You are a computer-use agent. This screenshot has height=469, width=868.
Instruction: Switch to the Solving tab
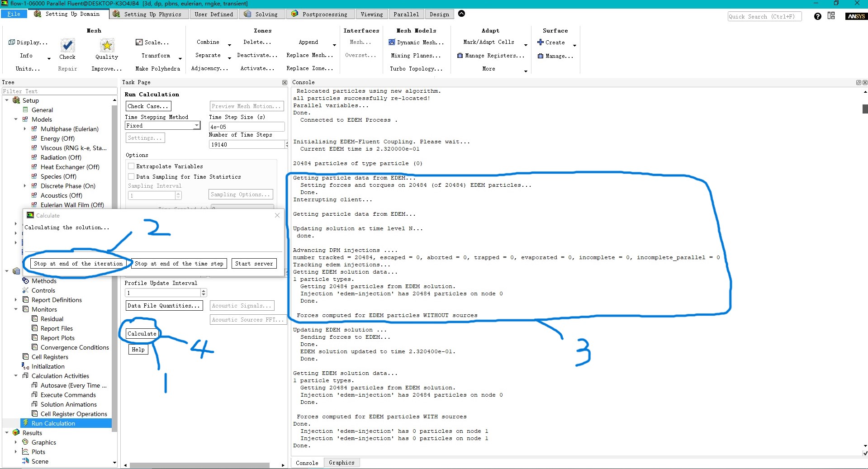[261, 14]
